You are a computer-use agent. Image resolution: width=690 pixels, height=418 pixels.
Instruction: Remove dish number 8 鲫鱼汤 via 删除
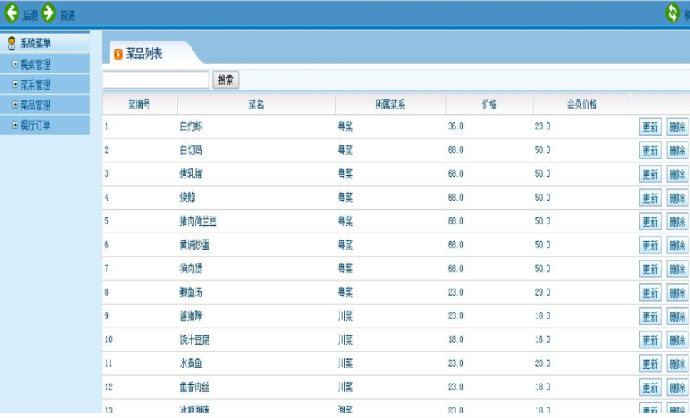pos(677,293)
